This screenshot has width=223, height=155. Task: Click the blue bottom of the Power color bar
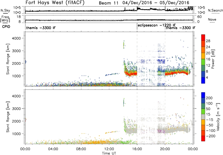point(203,80)
